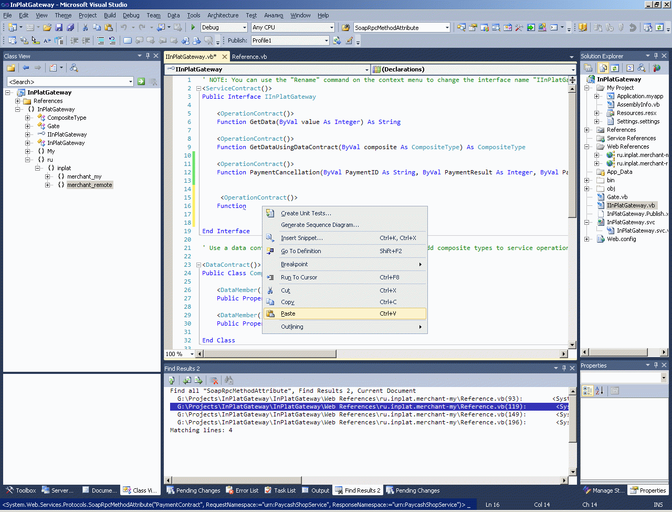Expand the merchant_my node in Class View
Image resolution: width=672 pixels, height=512 pixels.
pos(48,176)
